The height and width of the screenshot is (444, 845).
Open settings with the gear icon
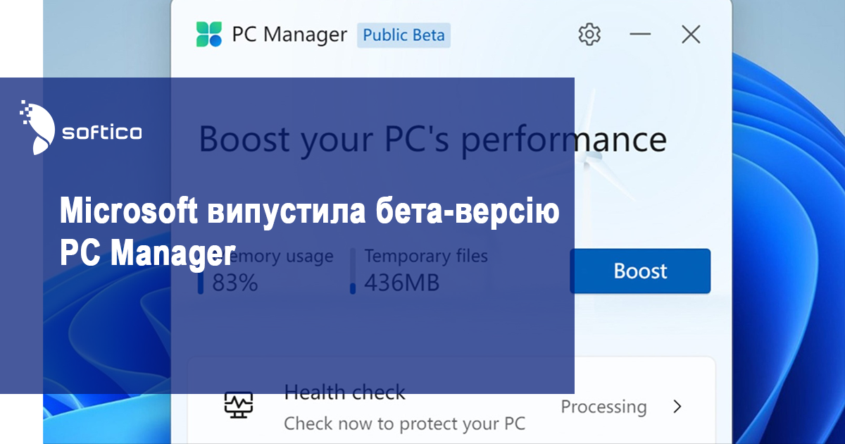tap(589, 34)
